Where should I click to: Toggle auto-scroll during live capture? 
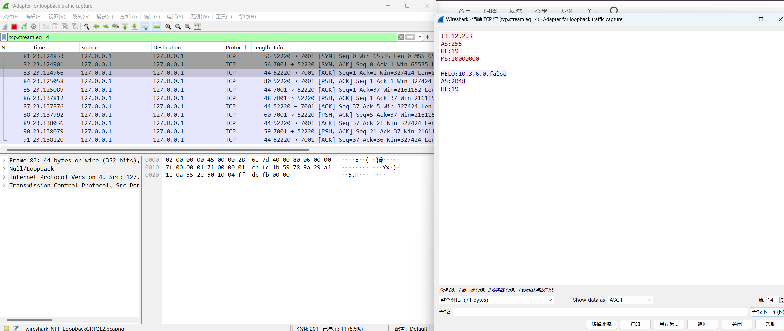(145, 27)
